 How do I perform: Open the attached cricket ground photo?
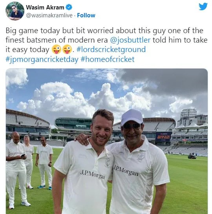click(107, 141)
